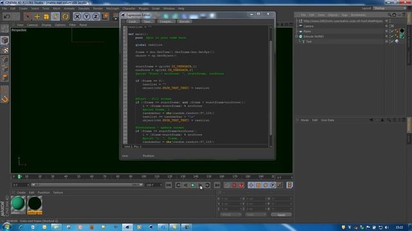Open the Simulate menu
The image size is (412, 231).
click(x=84, y=8)
